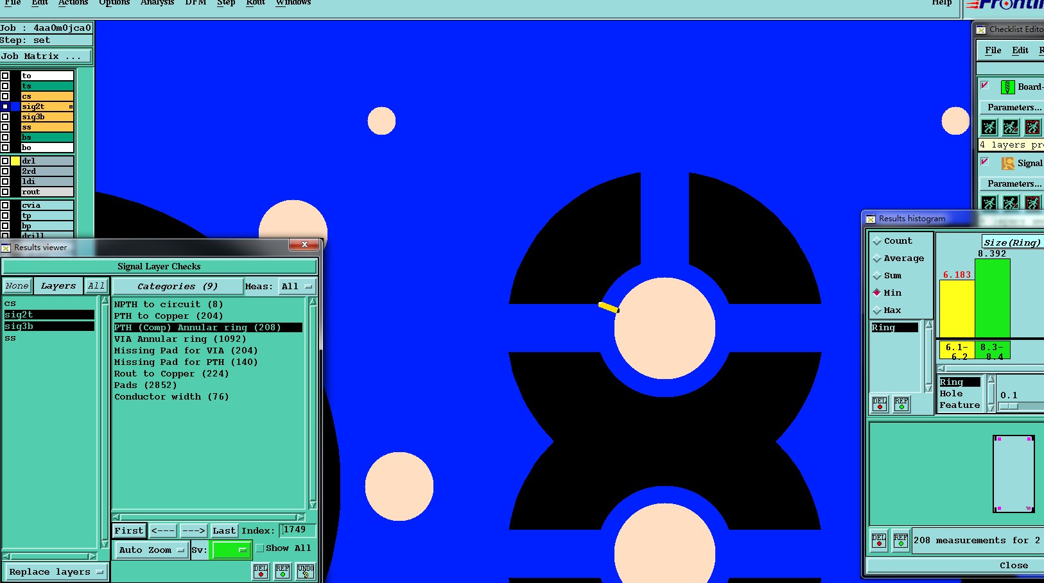This screenshot has width=1044, height=583.
Task: Close the Results viewer window
Action: pyautogui.click(x=304, y=244)
